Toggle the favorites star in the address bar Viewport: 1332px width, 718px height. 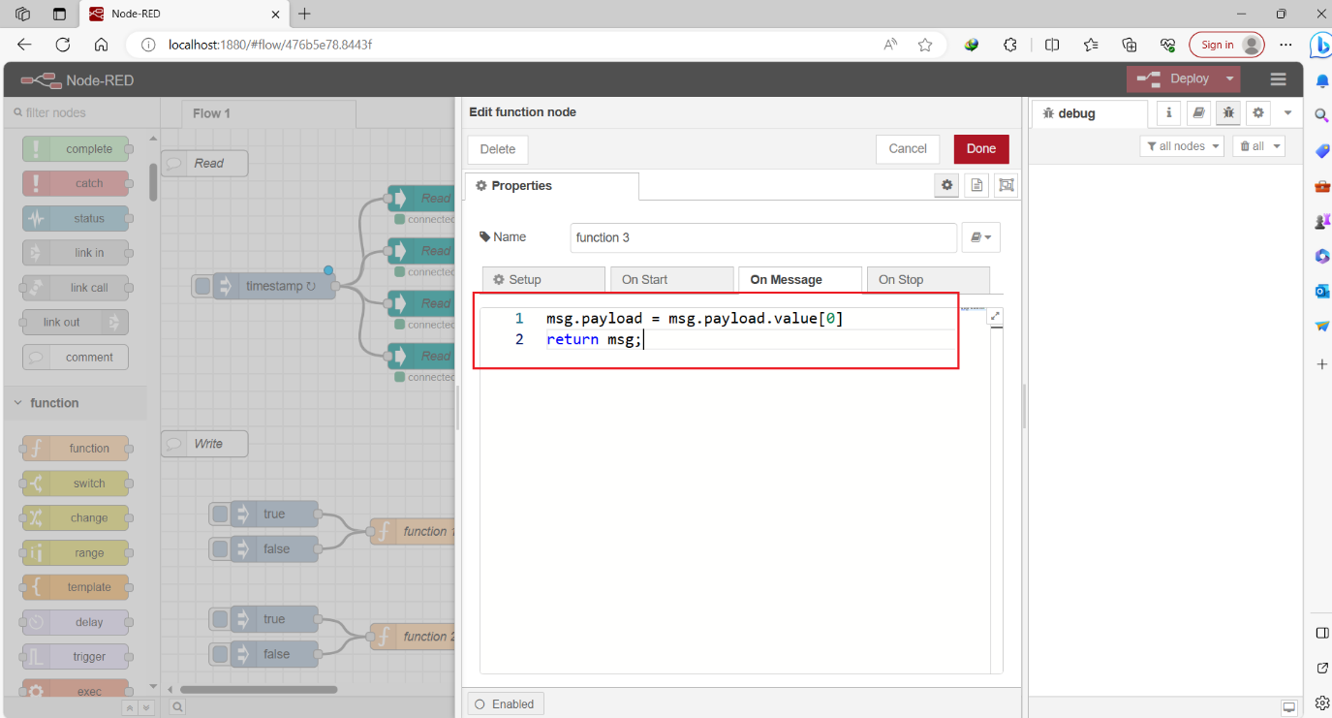[924, 45]
